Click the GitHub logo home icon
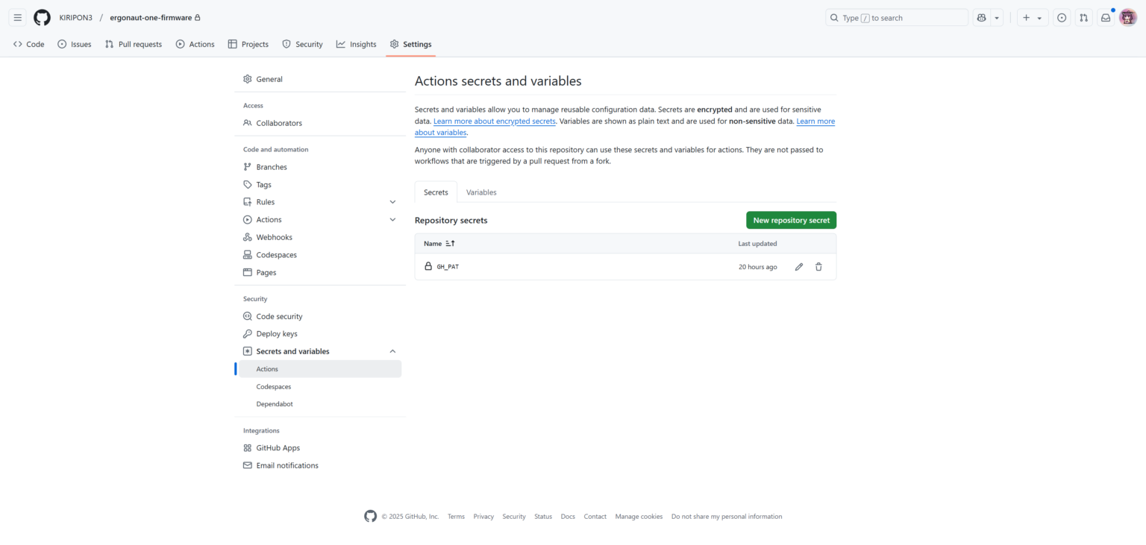This screenshot has height=545, width=1146. point(42,18)
